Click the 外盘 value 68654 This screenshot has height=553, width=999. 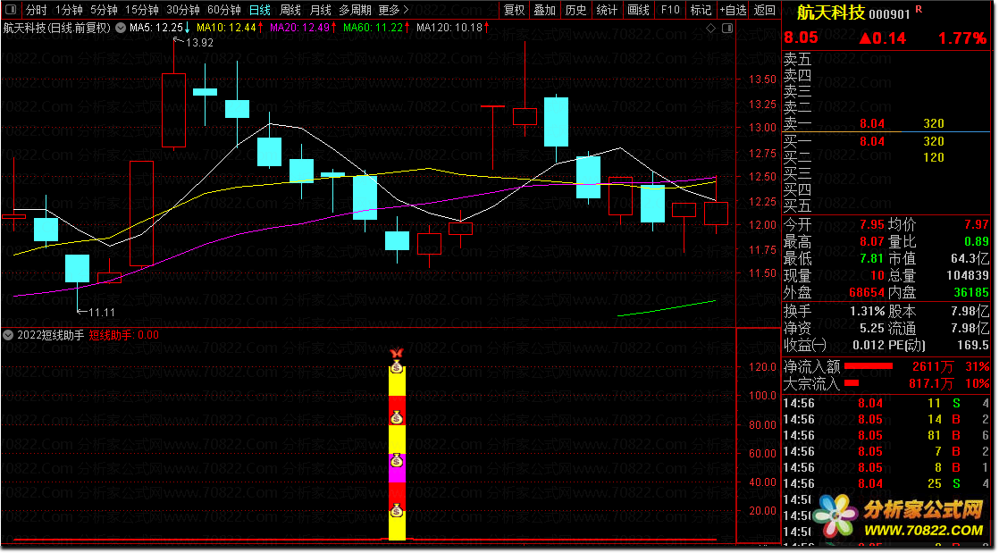[867, 292]
